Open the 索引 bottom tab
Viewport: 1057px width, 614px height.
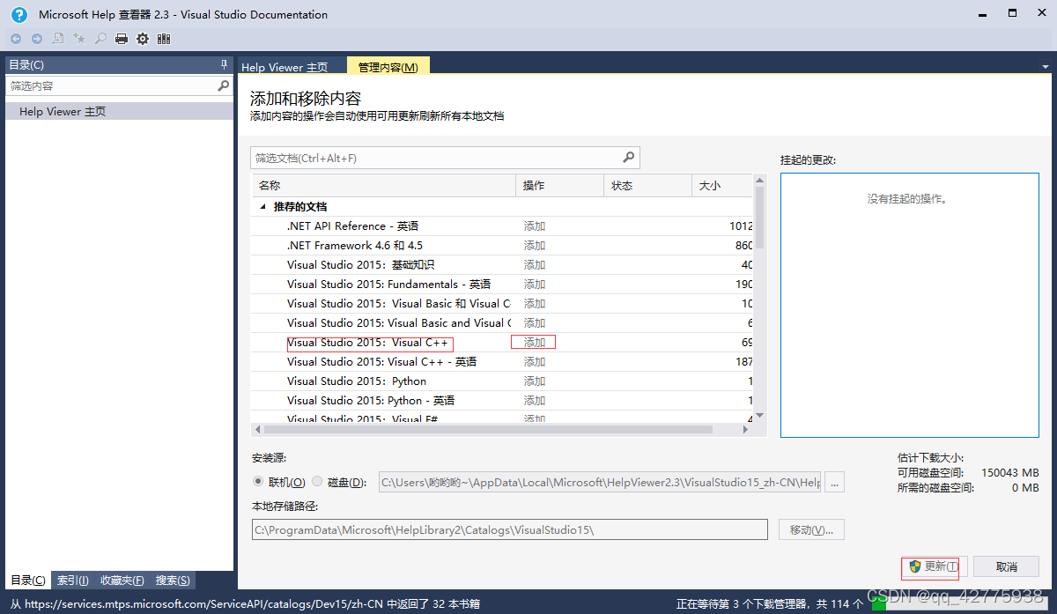click(x=73, y=581)
